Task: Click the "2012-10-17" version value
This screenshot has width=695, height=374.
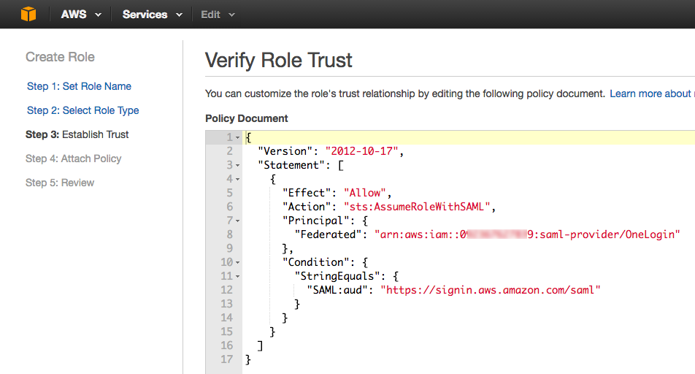Action: click(361, 151)
